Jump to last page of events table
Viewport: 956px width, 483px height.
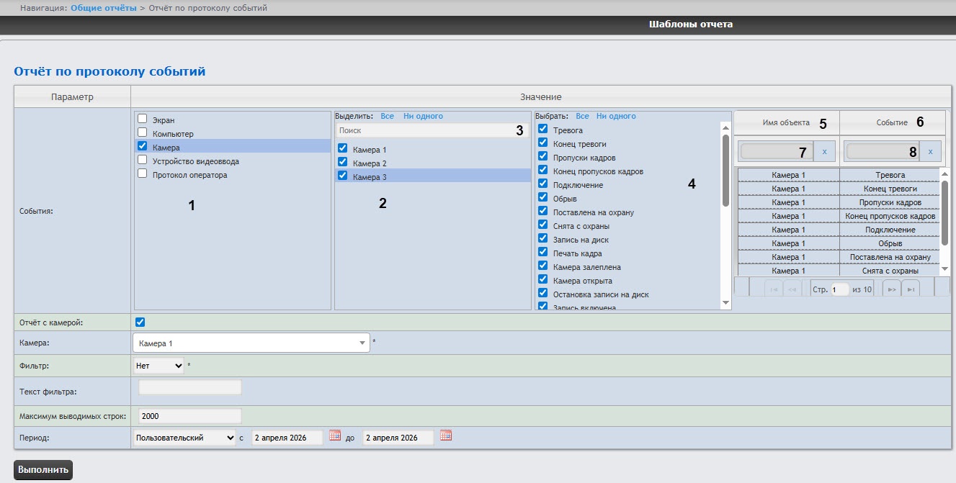click(x=911, y=289)
